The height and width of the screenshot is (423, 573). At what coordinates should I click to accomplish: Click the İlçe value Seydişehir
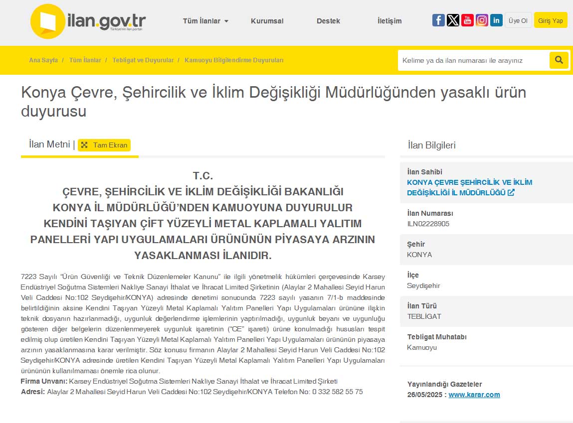point(423,285)
